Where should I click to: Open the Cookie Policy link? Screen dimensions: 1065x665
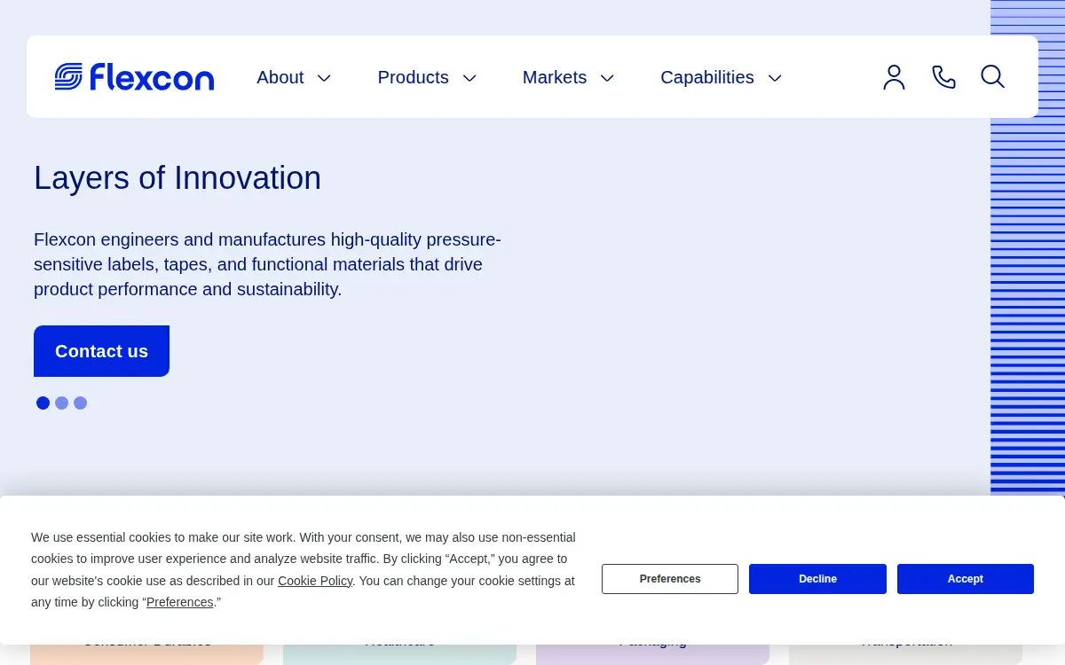pos(315,581)
